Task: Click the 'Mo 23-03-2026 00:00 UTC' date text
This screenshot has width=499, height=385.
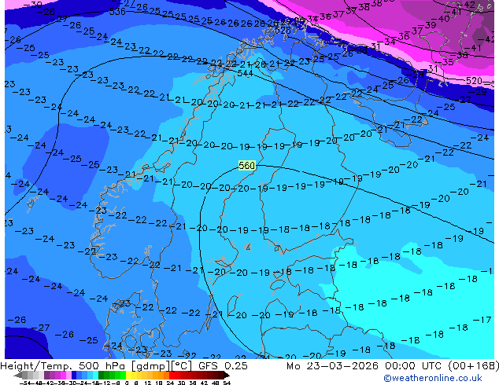Action: (x=366, y=366)
